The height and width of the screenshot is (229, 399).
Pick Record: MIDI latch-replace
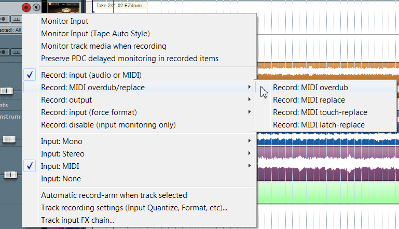(319, 125)
